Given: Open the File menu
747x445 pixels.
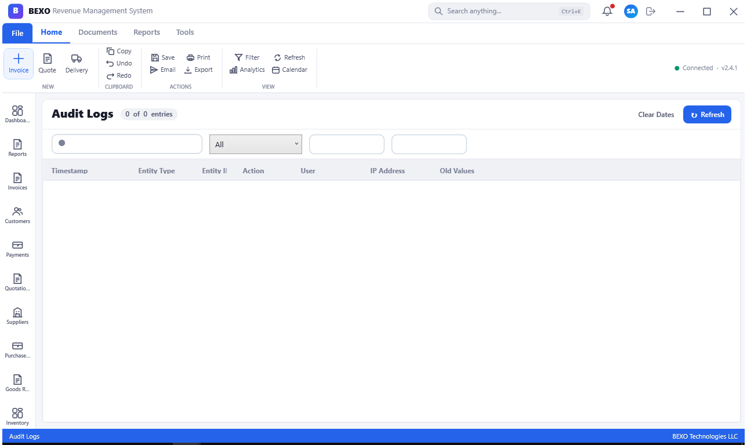Looking at the screenshot, I should pyautogui.click(x=17, y=33).
